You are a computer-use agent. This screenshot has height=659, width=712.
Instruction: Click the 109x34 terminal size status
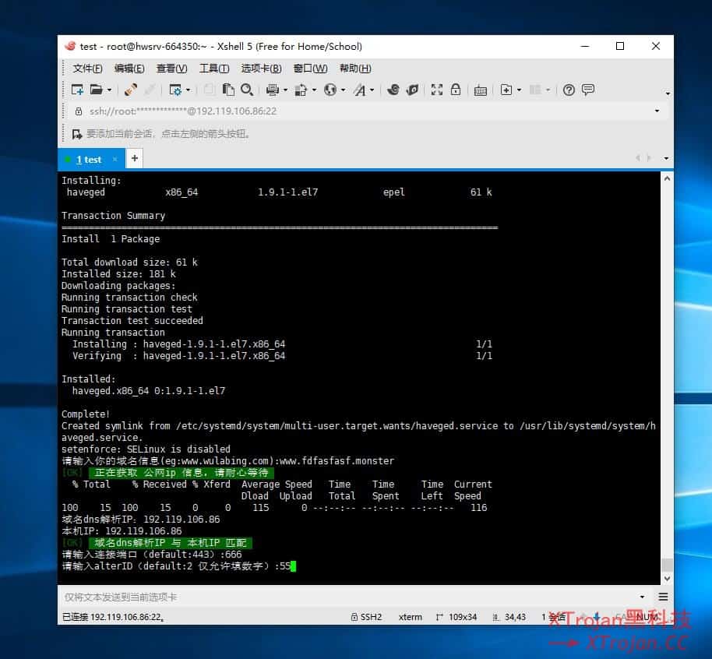point(456,617)
